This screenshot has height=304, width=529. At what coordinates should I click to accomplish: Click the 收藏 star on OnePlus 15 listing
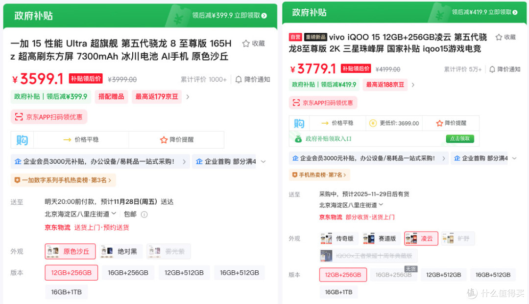pos(246,43)
